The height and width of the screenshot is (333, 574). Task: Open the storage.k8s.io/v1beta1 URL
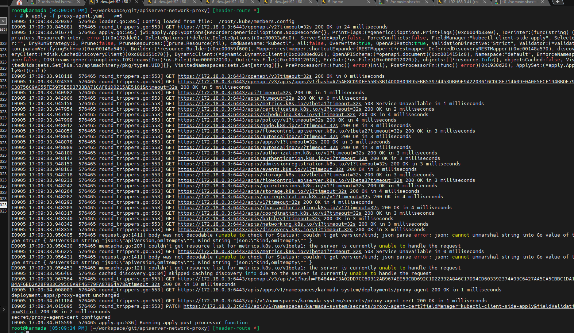coord(269,175)
